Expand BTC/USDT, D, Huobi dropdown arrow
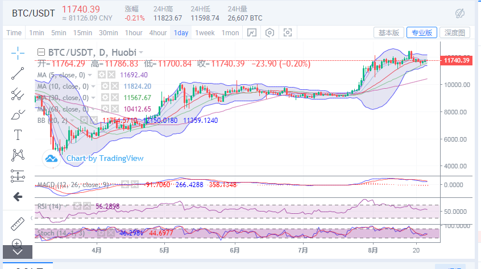 pyautogui.click(x=141, y=52)
